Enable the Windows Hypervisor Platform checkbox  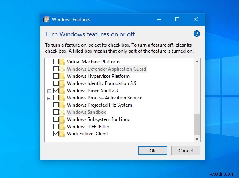pyautogui.click(x=56, y=76)
